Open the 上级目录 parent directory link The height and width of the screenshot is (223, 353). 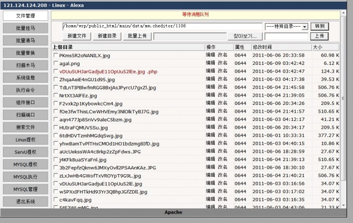point(62,47)
